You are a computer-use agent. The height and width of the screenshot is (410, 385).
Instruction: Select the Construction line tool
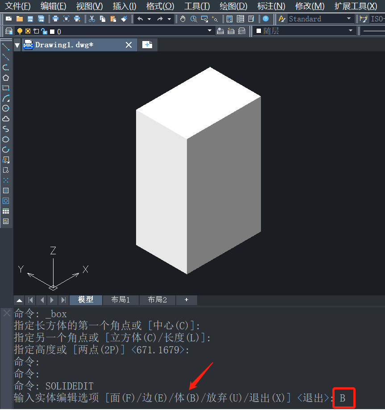point(6,57)
